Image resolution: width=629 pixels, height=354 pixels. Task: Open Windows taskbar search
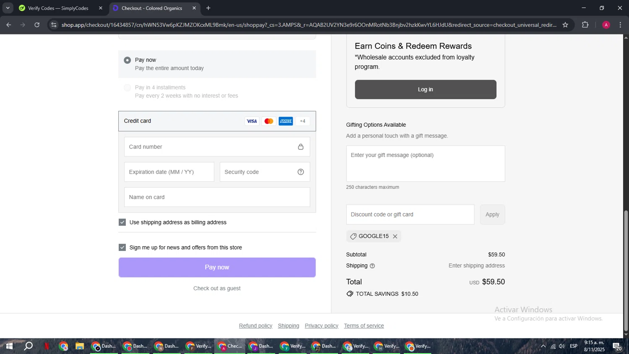click(28, 346)
